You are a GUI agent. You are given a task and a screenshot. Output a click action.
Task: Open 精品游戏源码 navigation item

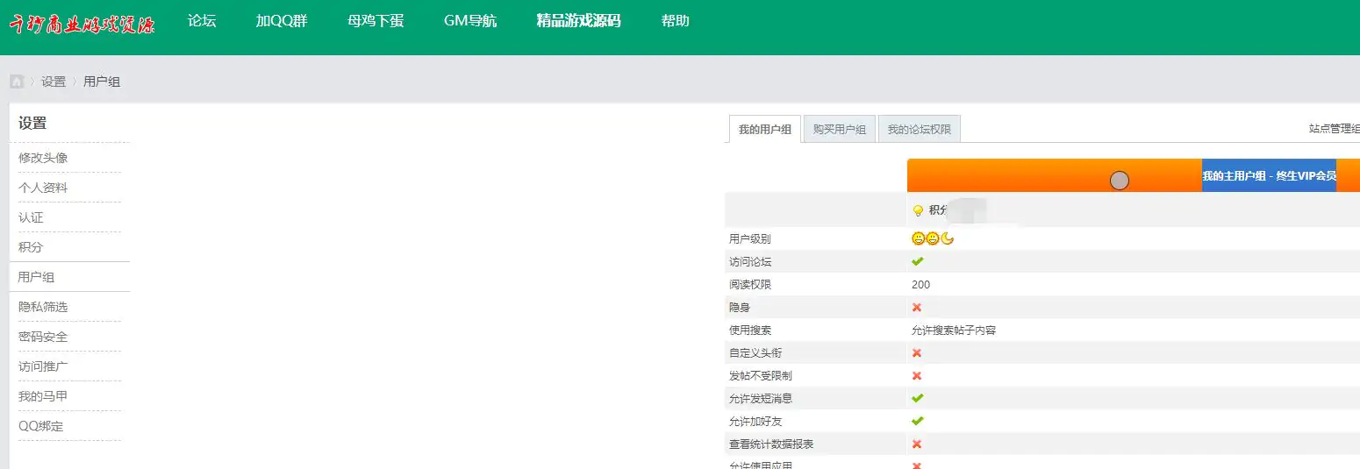(578, 21)
